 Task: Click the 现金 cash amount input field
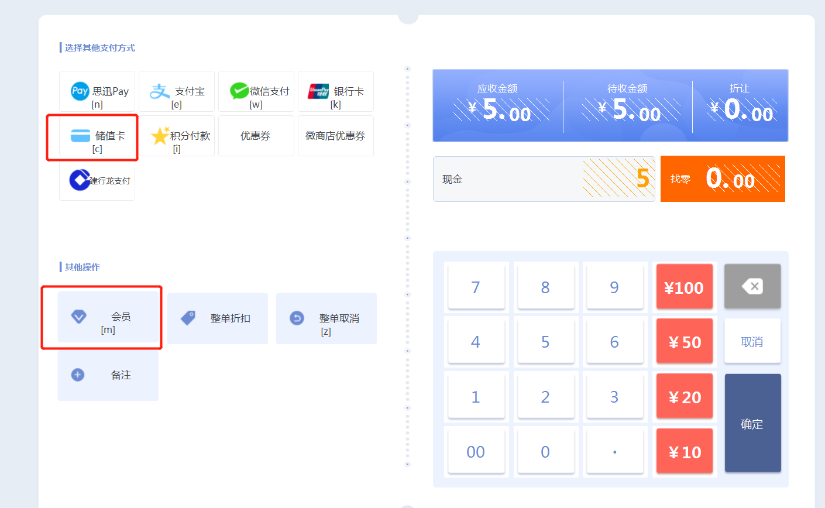click(544, 179)
